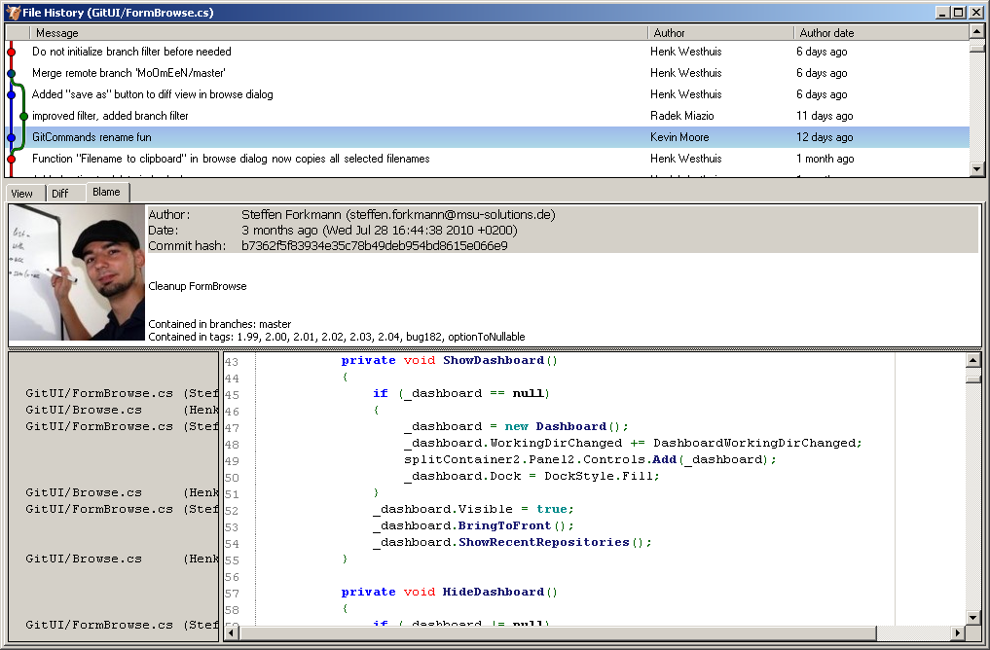Click red graph node of top commit
The width and height of the screenshot is (990, 650).
pos(11,52)
